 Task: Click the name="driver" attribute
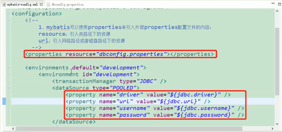[x=121, y=95]
